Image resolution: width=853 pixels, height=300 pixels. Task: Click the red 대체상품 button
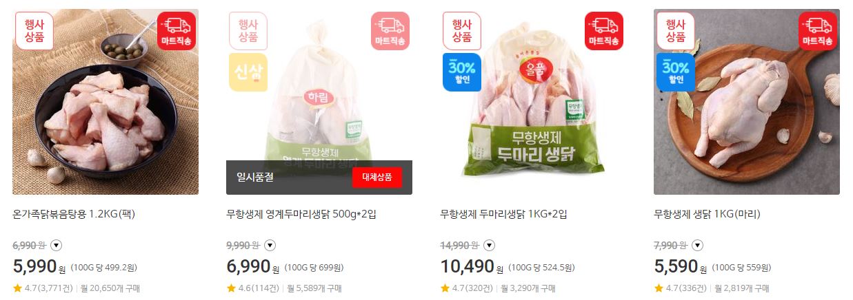click(x=377, y=178)
